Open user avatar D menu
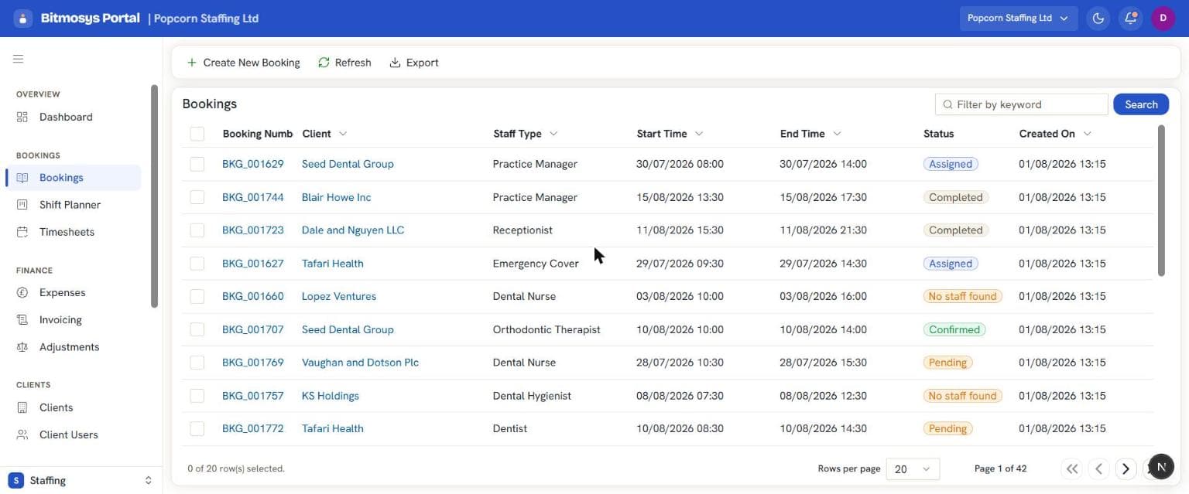This screenshot has height=494, width=1189. point(1163,19)
